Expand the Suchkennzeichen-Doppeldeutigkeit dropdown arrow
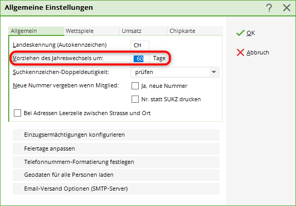 point(214,72)
